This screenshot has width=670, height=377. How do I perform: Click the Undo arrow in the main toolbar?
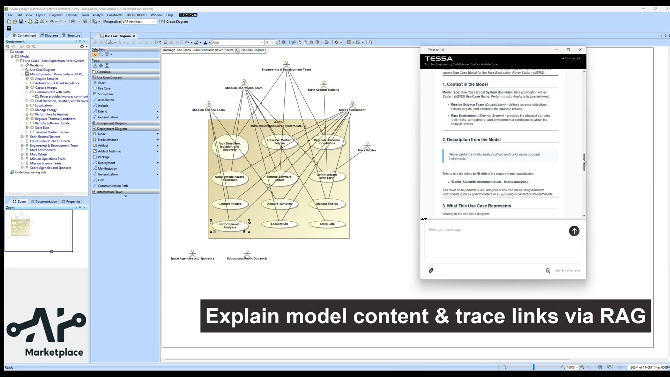[x=51, y=22]
